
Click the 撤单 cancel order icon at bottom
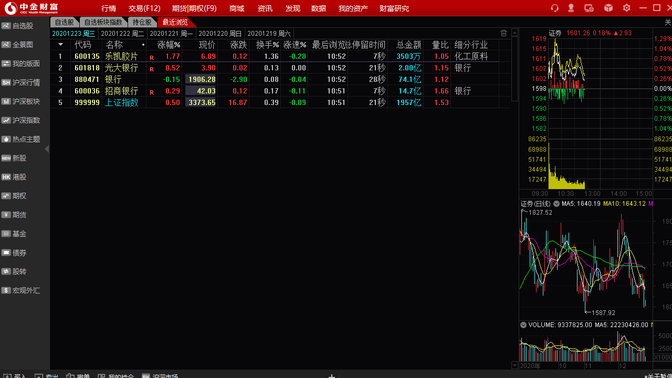coord(78,376)
